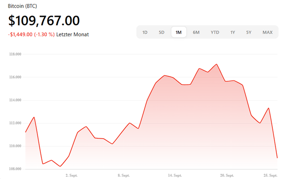Click the 118.000 y-axis label
283x179 pixels.
tap(15, 54)
